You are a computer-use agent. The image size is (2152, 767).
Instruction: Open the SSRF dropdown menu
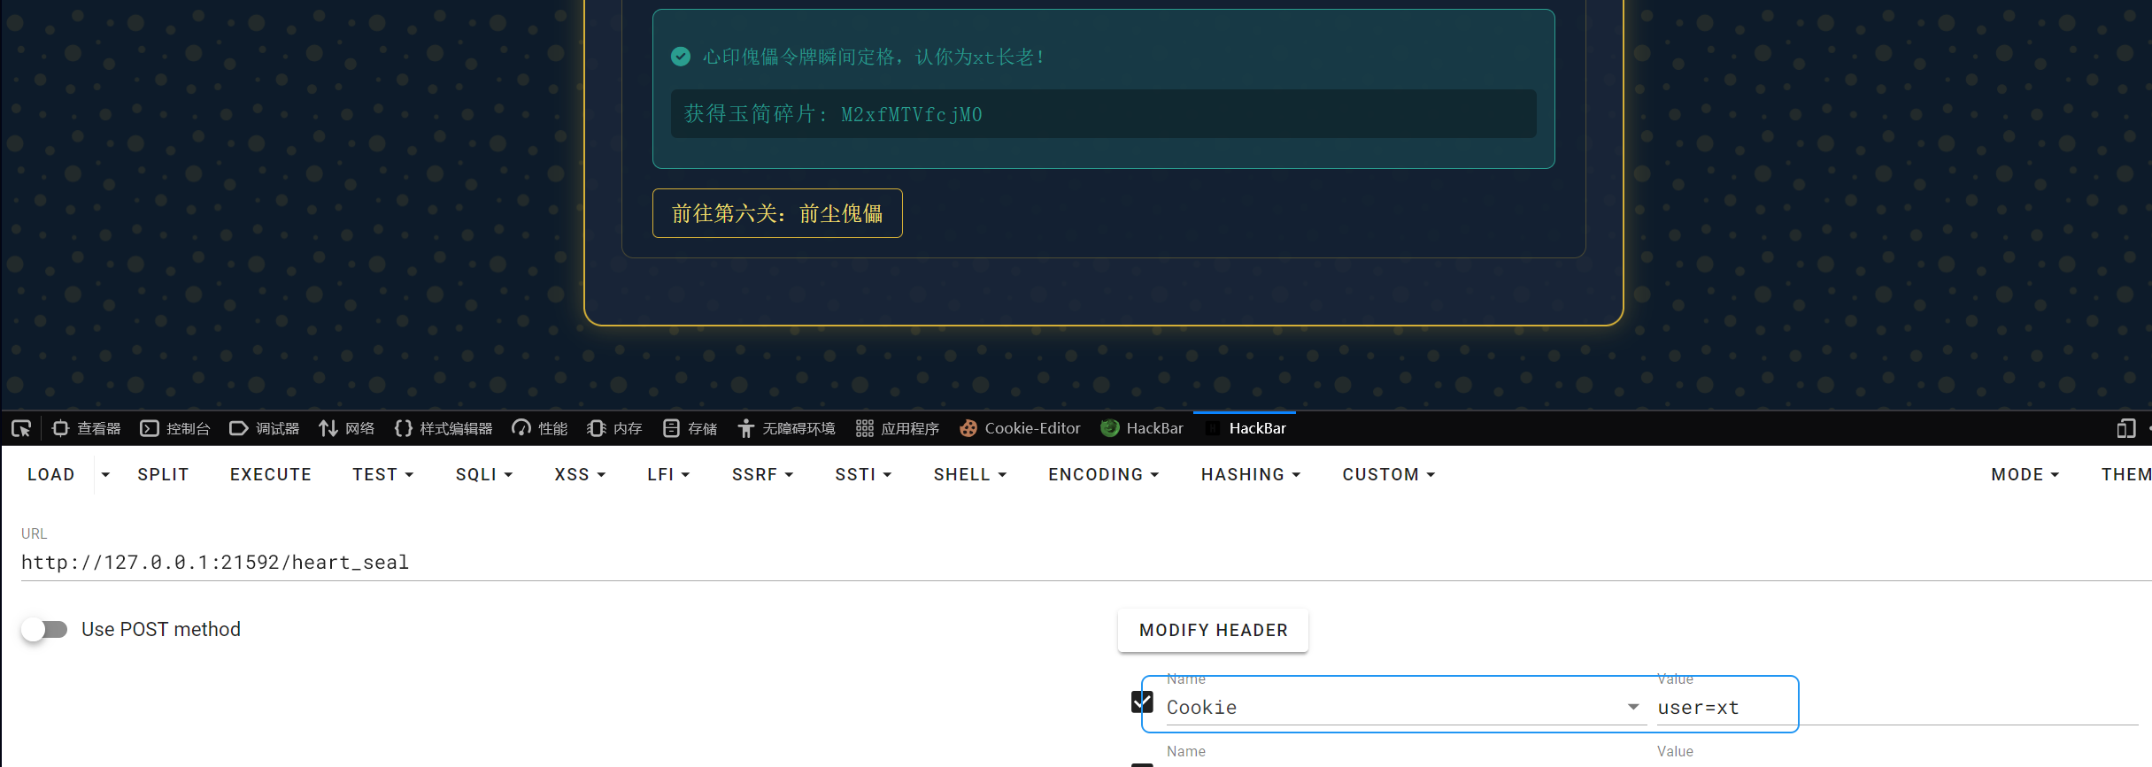[x=762, y=475]
